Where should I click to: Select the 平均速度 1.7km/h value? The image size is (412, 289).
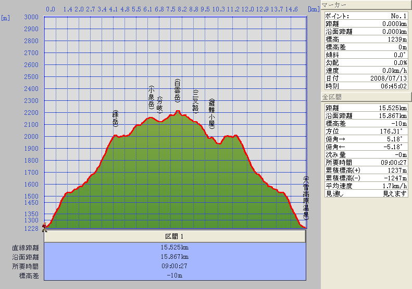394,186
